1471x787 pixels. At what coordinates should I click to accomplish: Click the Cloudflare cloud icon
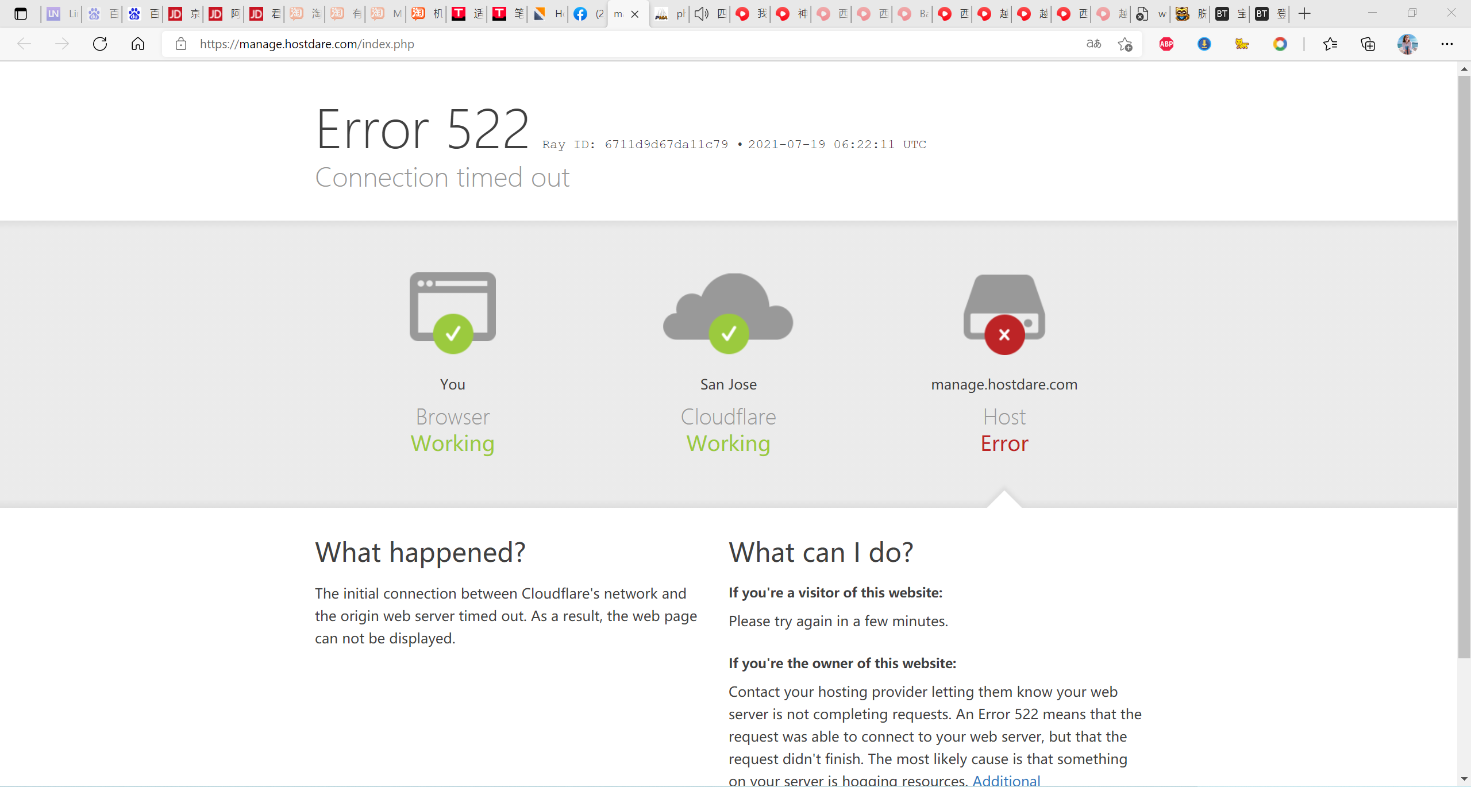[728, 313]
